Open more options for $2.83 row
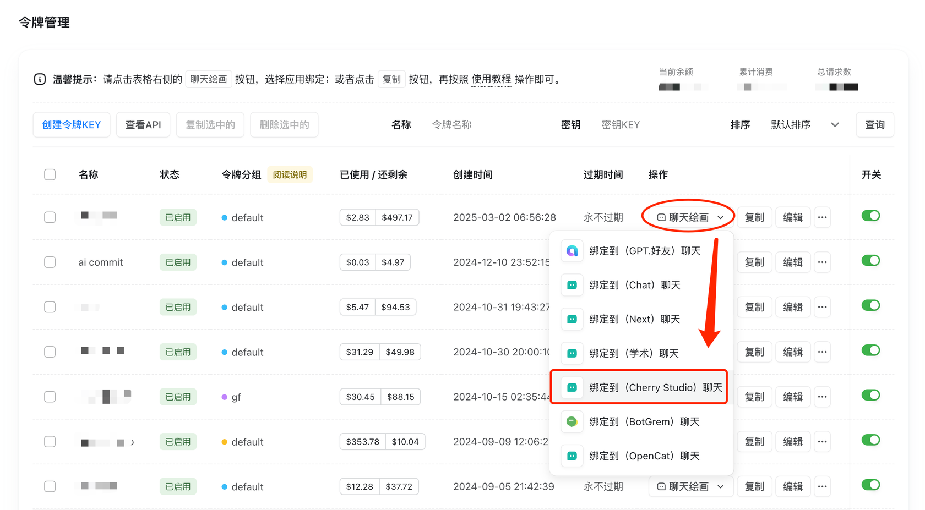This screenshot has width=925, height=510. point(822,217)
